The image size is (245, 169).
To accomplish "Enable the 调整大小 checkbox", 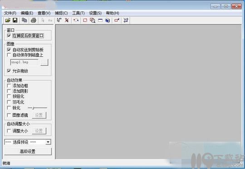I will (9, 131).
